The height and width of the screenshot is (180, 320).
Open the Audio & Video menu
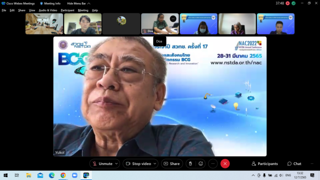click(x=48, y=10)
